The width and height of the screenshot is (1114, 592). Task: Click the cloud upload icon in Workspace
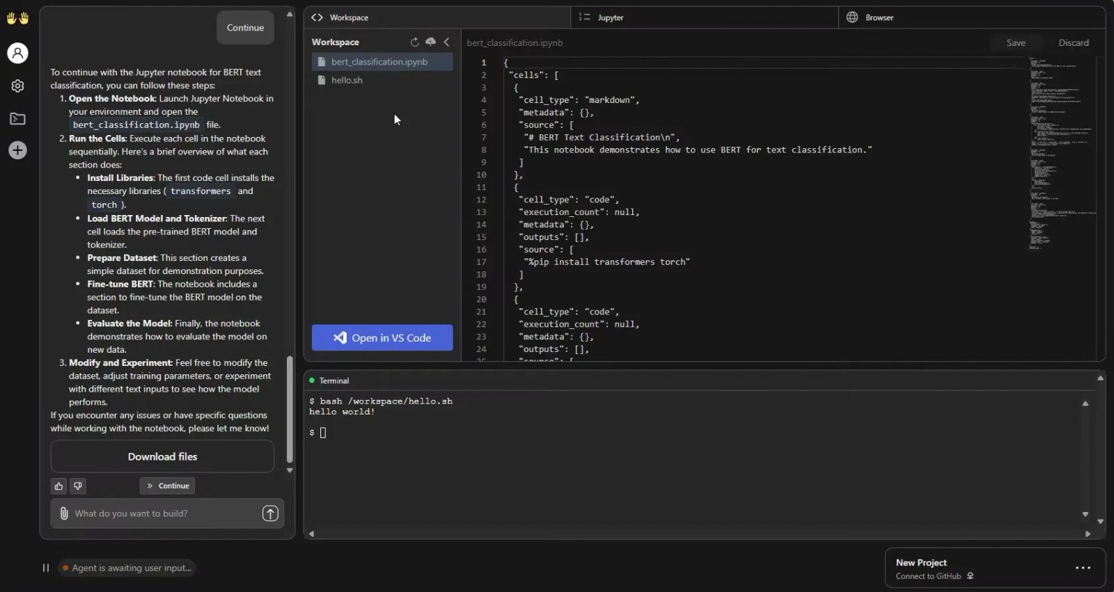[430, 42]
